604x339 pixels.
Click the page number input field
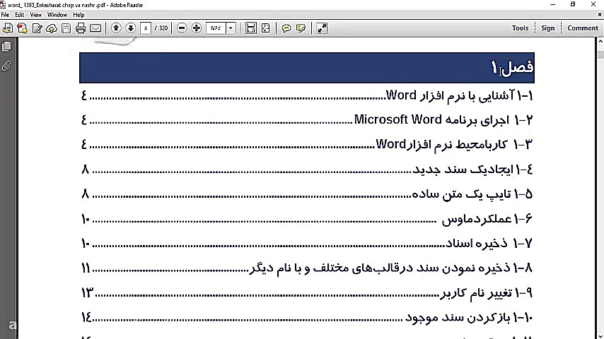click(146, 28)
